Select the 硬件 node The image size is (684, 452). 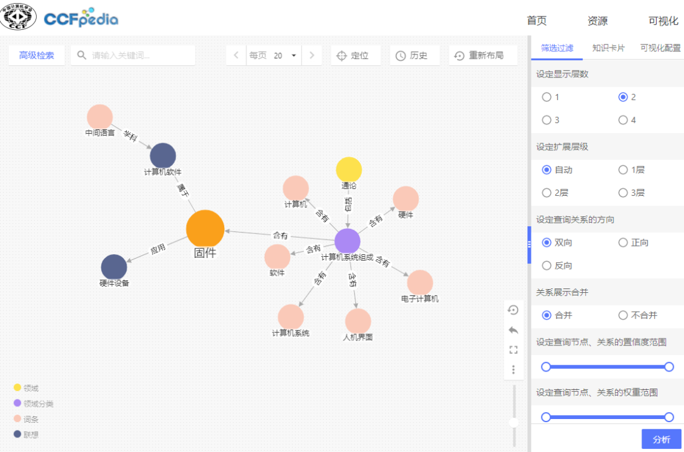[406, 199]
